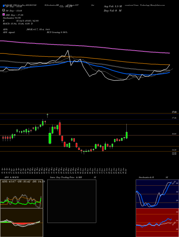Select the 'CL: 16.29' closing price text
Screen dimensions: 179x237
click(66, 6)
